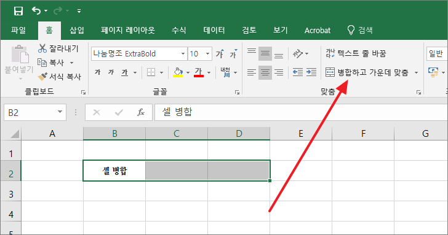This screenshot has height=235, width=448.
Task: Switch to the 보기 tab
Action: [x=280, y=30]
